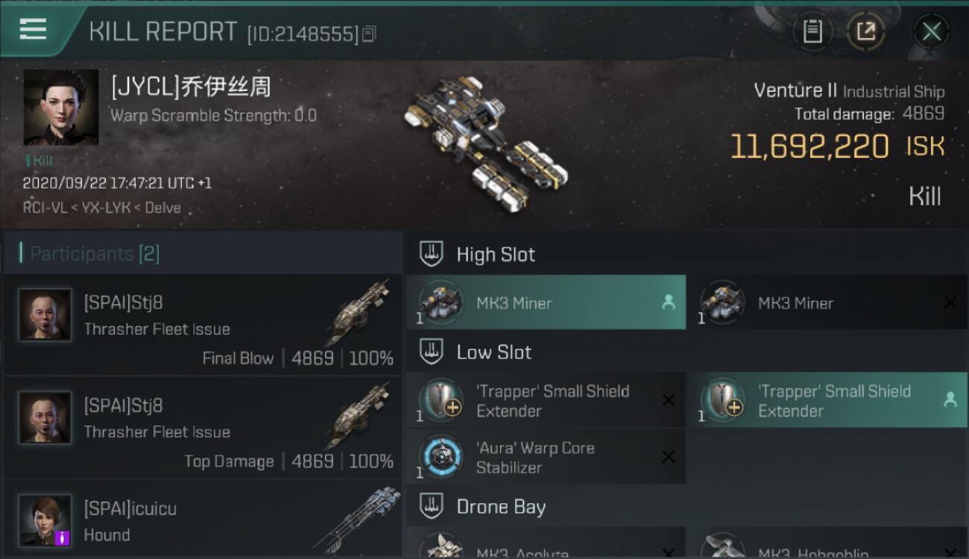Copy the kill report ID
Viewport: 969px width, 559px height.
[x=370, y=34]
